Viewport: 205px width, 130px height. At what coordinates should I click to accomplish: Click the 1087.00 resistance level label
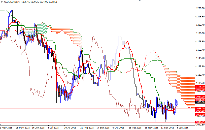click(200, 97)
